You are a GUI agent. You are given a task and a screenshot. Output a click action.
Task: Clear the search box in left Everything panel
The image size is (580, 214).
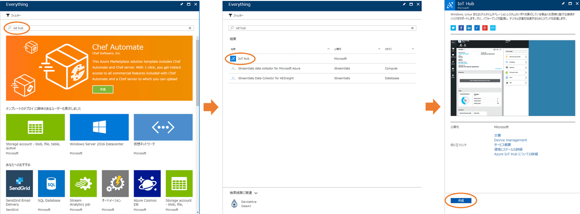click(x=190, y=28)
